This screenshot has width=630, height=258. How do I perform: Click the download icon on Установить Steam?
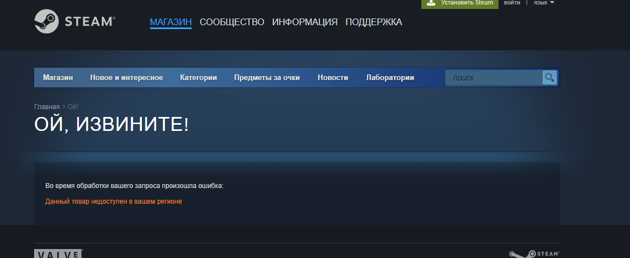point(431,2)
